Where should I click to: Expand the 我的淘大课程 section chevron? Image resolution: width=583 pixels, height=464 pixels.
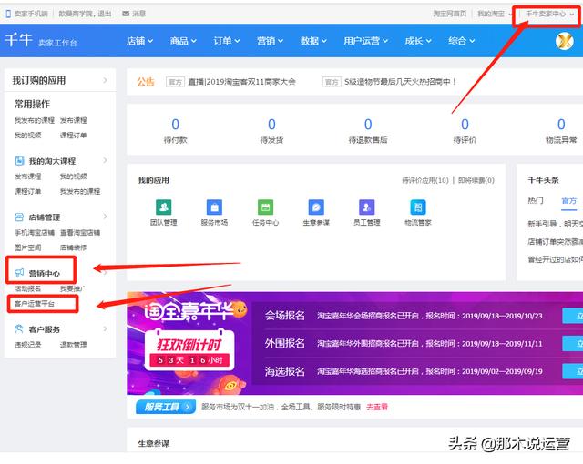(x=106, y=160)
